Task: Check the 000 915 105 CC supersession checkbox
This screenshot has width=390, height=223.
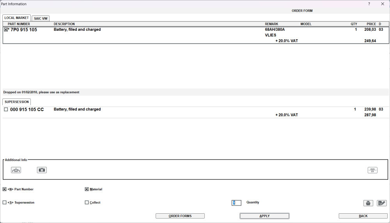Action: coord(6,109)
